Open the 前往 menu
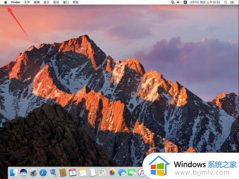Image resolution: width=239 pixels, height=179 pixels. point(56,2)
